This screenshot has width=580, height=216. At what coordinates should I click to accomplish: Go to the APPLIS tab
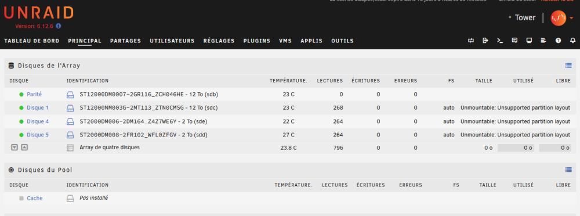311,41
